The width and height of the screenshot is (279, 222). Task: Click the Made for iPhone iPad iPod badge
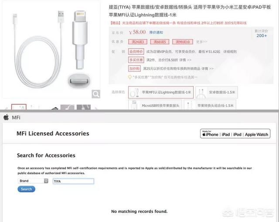235,133
